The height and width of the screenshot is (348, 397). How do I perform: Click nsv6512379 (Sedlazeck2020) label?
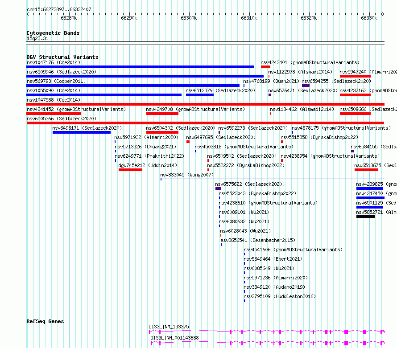pos(220,90)
